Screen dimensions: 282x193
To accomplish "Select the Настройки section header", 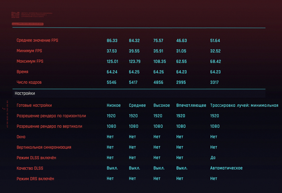I will [25, 93].
